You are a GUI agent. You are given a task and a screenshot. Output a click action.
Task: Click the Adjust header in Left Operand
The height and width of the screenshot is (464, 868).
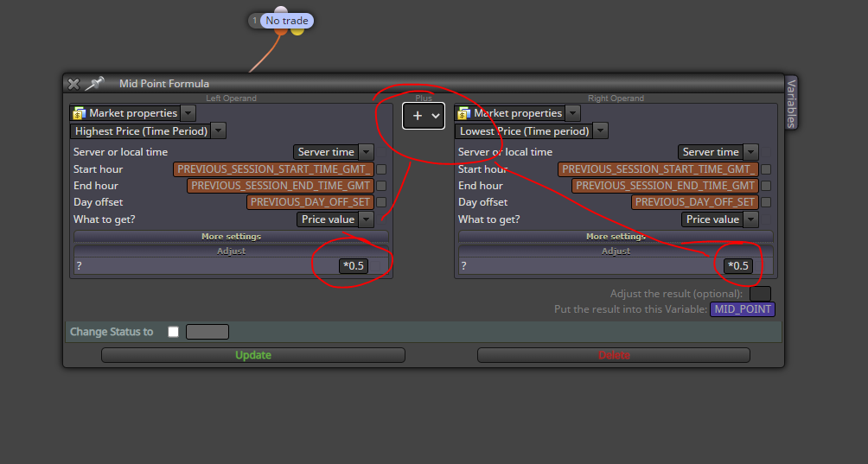[231, 251]
